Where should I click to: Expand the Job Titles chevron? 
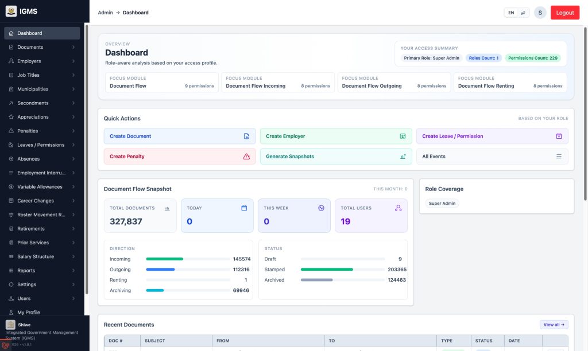point(73,75)
